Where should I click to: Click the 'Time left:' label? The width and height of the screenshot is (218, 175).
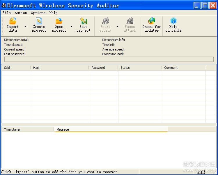click(109, 45)
